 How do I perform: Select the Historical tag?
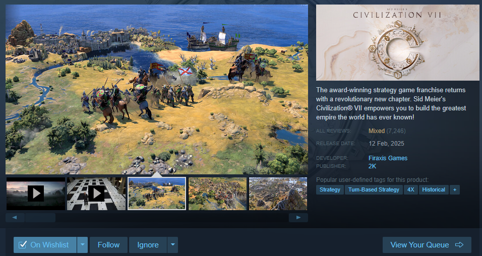(434, 189)
